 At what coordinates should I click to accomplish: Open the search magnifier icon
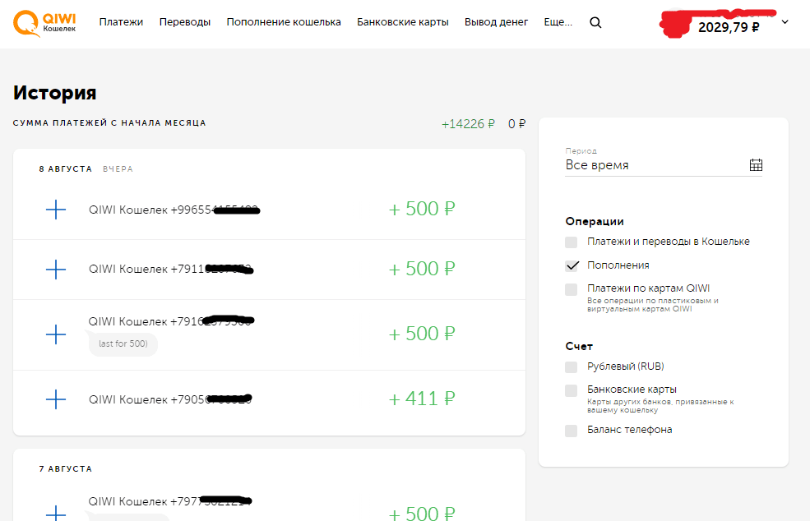pyautogui.click(x=595, y=23)
